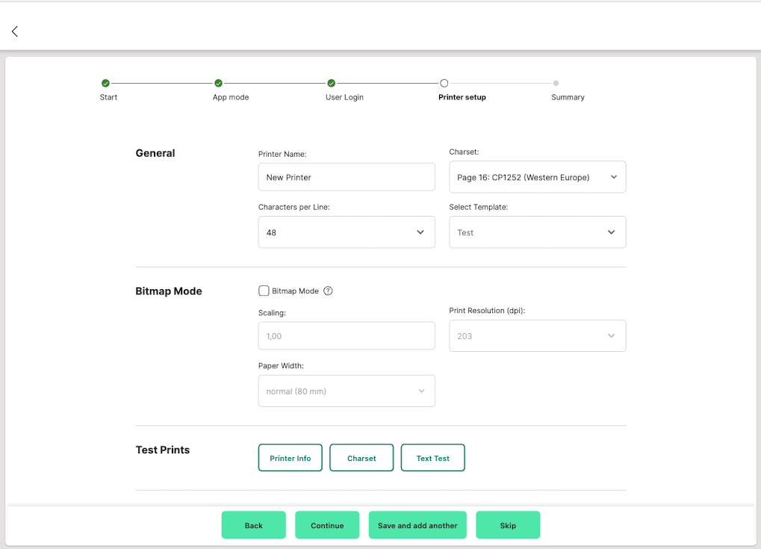Click the Continue button

tap(327, 525)
